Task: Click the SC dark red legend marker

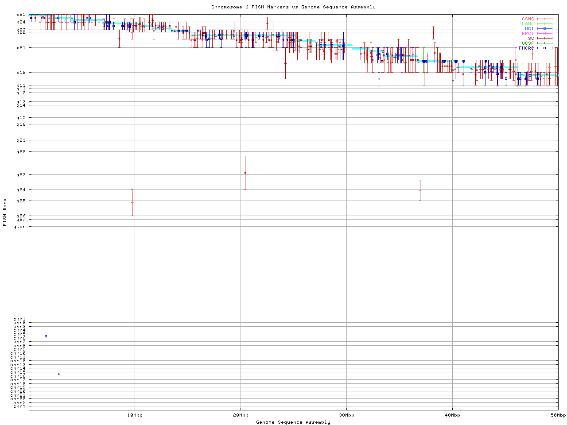Action: pos(544,39)
